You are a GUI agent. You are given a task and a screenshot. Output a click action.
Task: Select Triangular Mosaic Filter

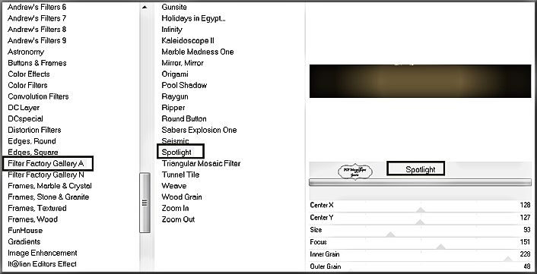pyautogui.click(x=201, y=164)
